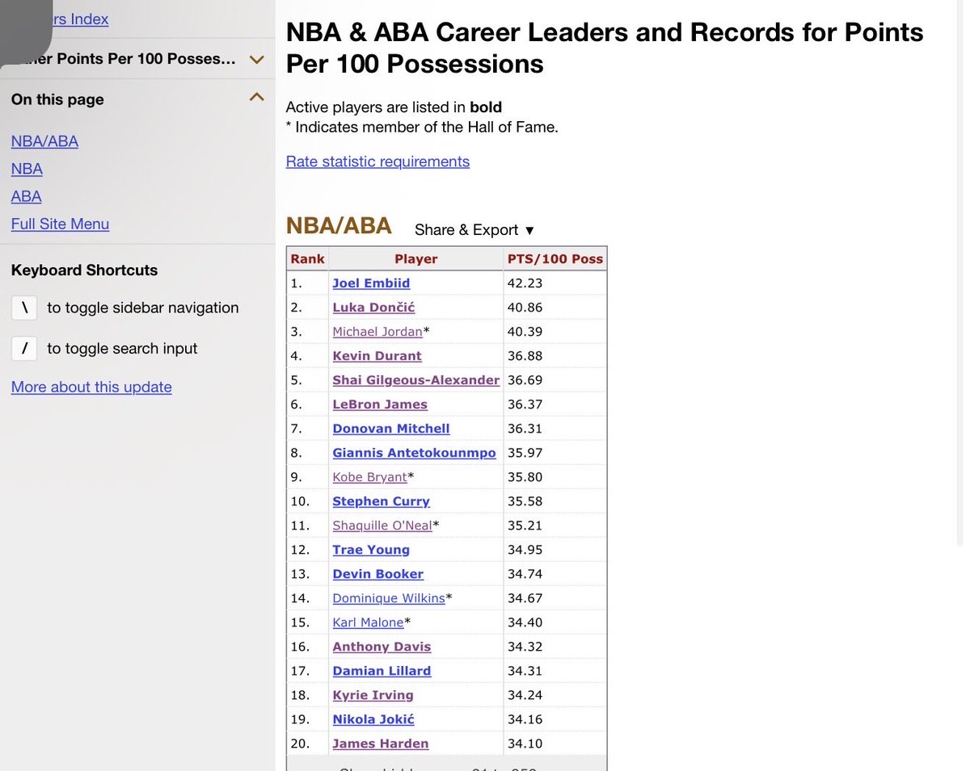
Task: Open Kyrie Irving's player page
Action: click(x=373, y=695)
